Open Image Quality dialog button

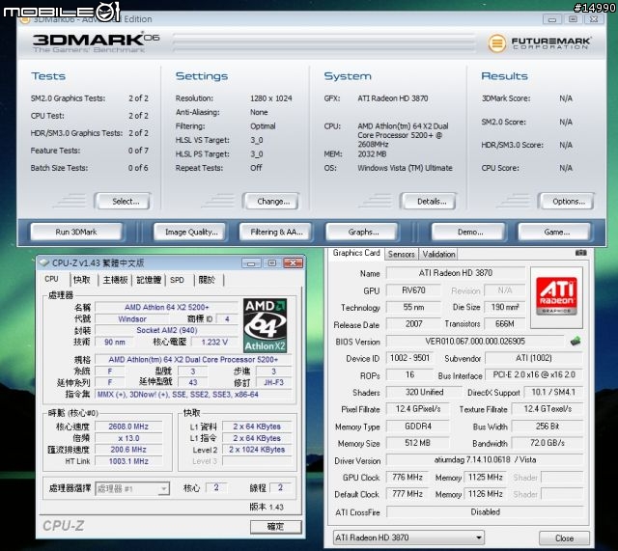click(191, 232)
